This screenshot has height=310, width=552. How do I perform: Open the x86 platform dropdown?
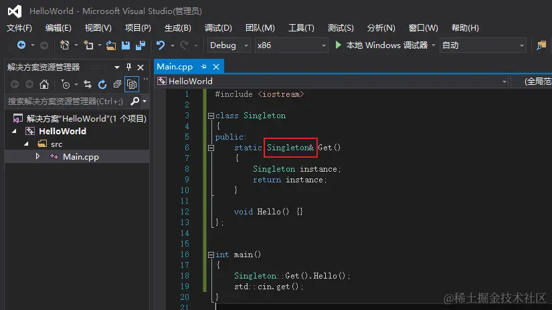coord(292,45)
